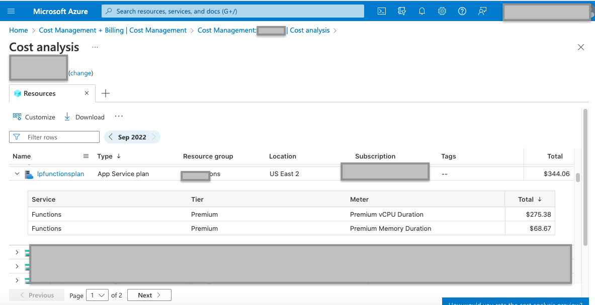Open Cost Management + Billing breadcrumb

pyautogui.click(x=113, y=30)
